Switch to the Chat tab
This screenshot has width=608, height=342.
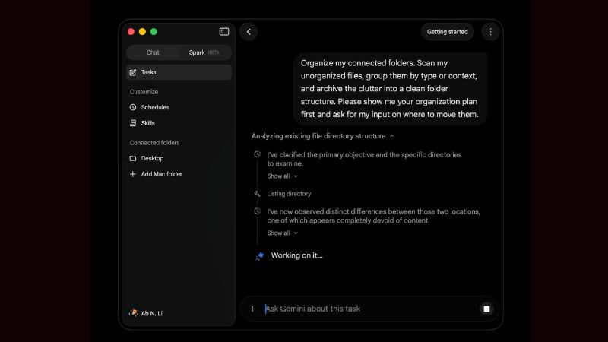(153, 52)
